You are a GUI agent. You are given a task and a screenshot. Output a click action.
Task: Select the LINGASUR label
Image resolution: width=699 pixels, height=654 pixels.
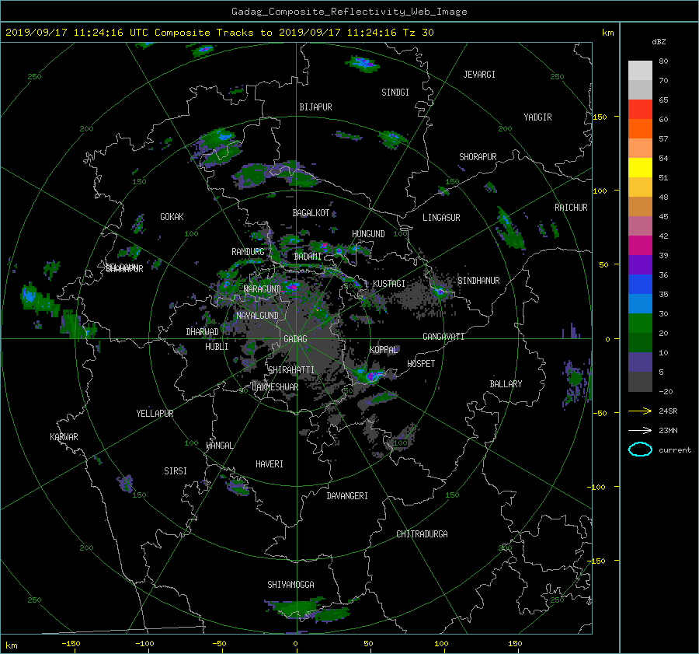click(x=441, y=218)
